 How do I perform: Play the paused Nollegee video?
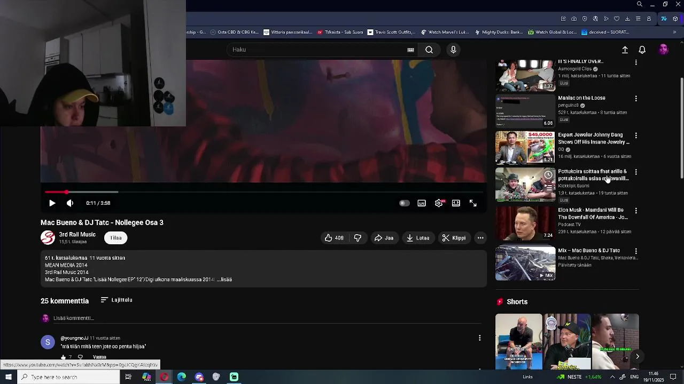coord(52,203)
